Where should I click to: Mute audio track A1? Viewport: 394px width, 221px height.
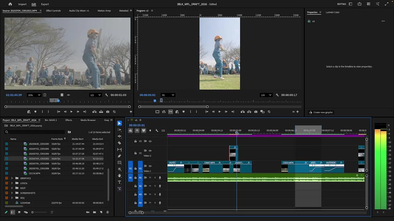[x=150, y=178]
